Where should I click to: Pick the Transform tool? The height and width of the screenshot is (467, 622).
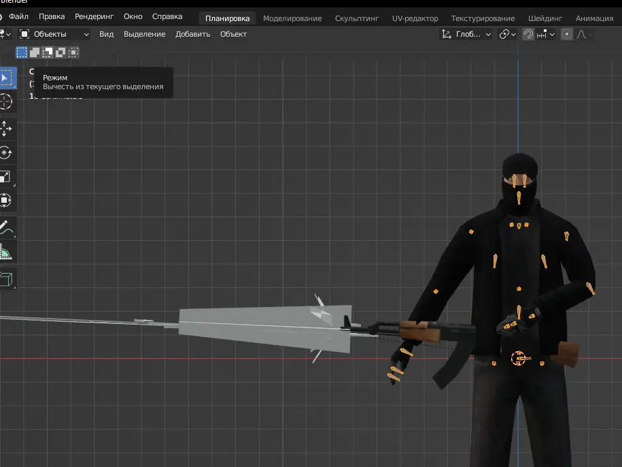pyautogui.click(x=6, y=201)
